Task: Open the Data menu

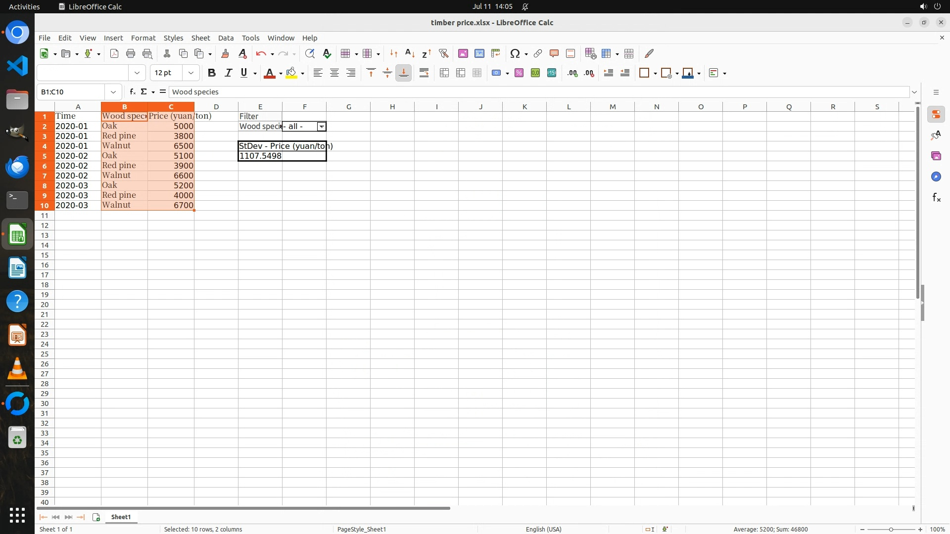Action: tap(226, 38)
